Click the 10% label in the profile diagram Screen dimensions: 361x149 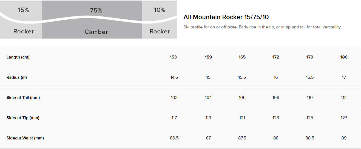coord(160,10)
